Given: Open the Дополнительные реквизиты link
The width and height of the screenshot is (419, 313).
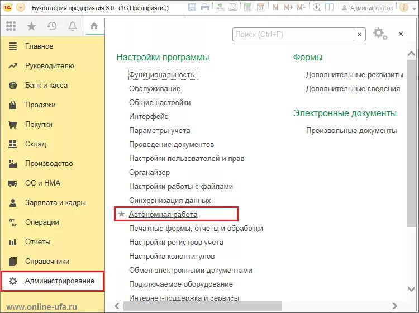Looking at the screenshot, I should (355, 74).
